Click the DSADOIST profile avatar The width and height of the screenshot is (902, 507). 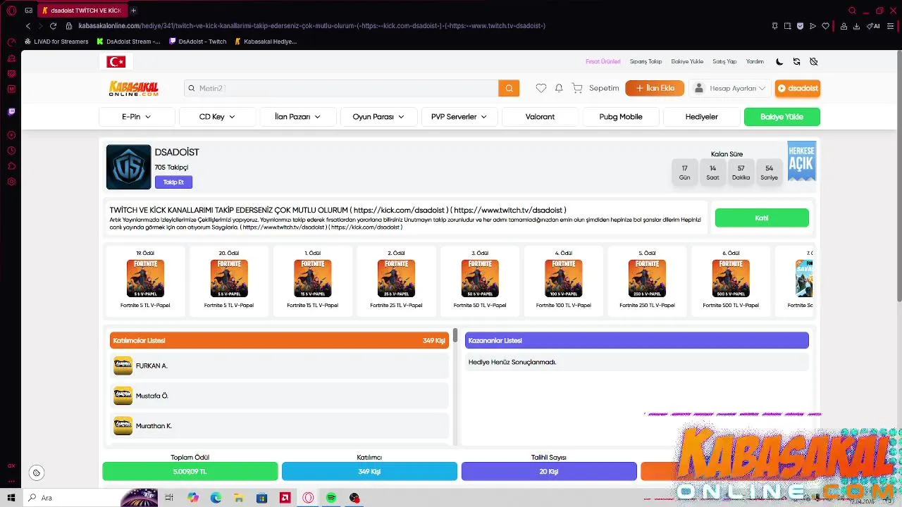128,167
